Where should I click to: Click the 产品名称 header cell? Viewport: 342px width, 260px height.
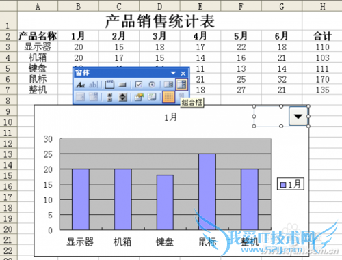click(38, 36)
